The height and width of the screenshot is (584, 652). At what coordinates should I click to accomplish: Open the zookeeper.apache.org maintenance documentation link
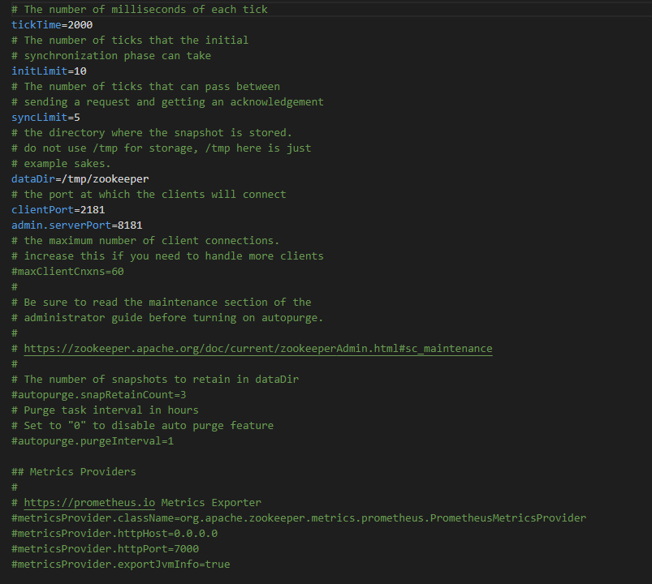pos(257,349)
